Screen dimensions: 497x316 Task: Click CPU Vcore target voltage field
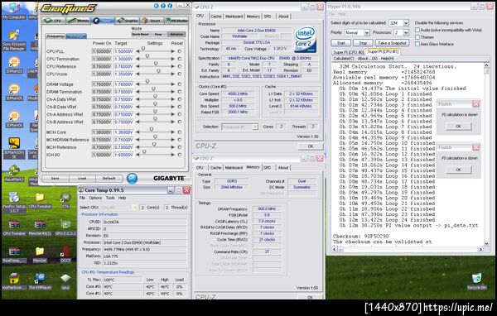pos(124,74)
